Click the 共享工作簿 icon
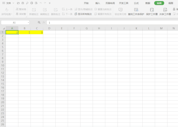This screenshot has width=178, height=127. click(165, 9)
